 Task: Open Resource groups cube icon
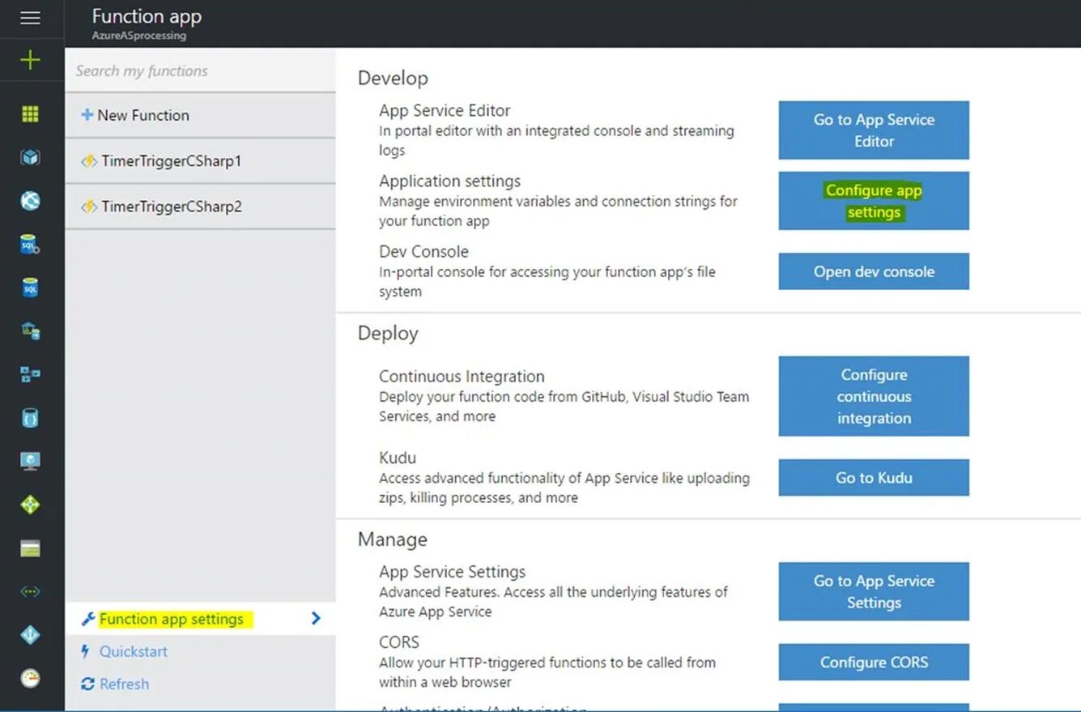pos(30,157)
